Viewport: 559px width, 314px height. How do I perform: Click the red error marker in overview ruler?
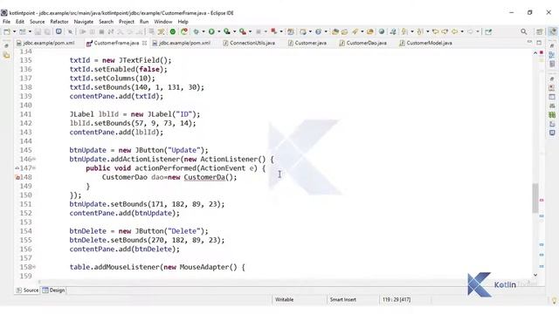(x=542, y=201)
